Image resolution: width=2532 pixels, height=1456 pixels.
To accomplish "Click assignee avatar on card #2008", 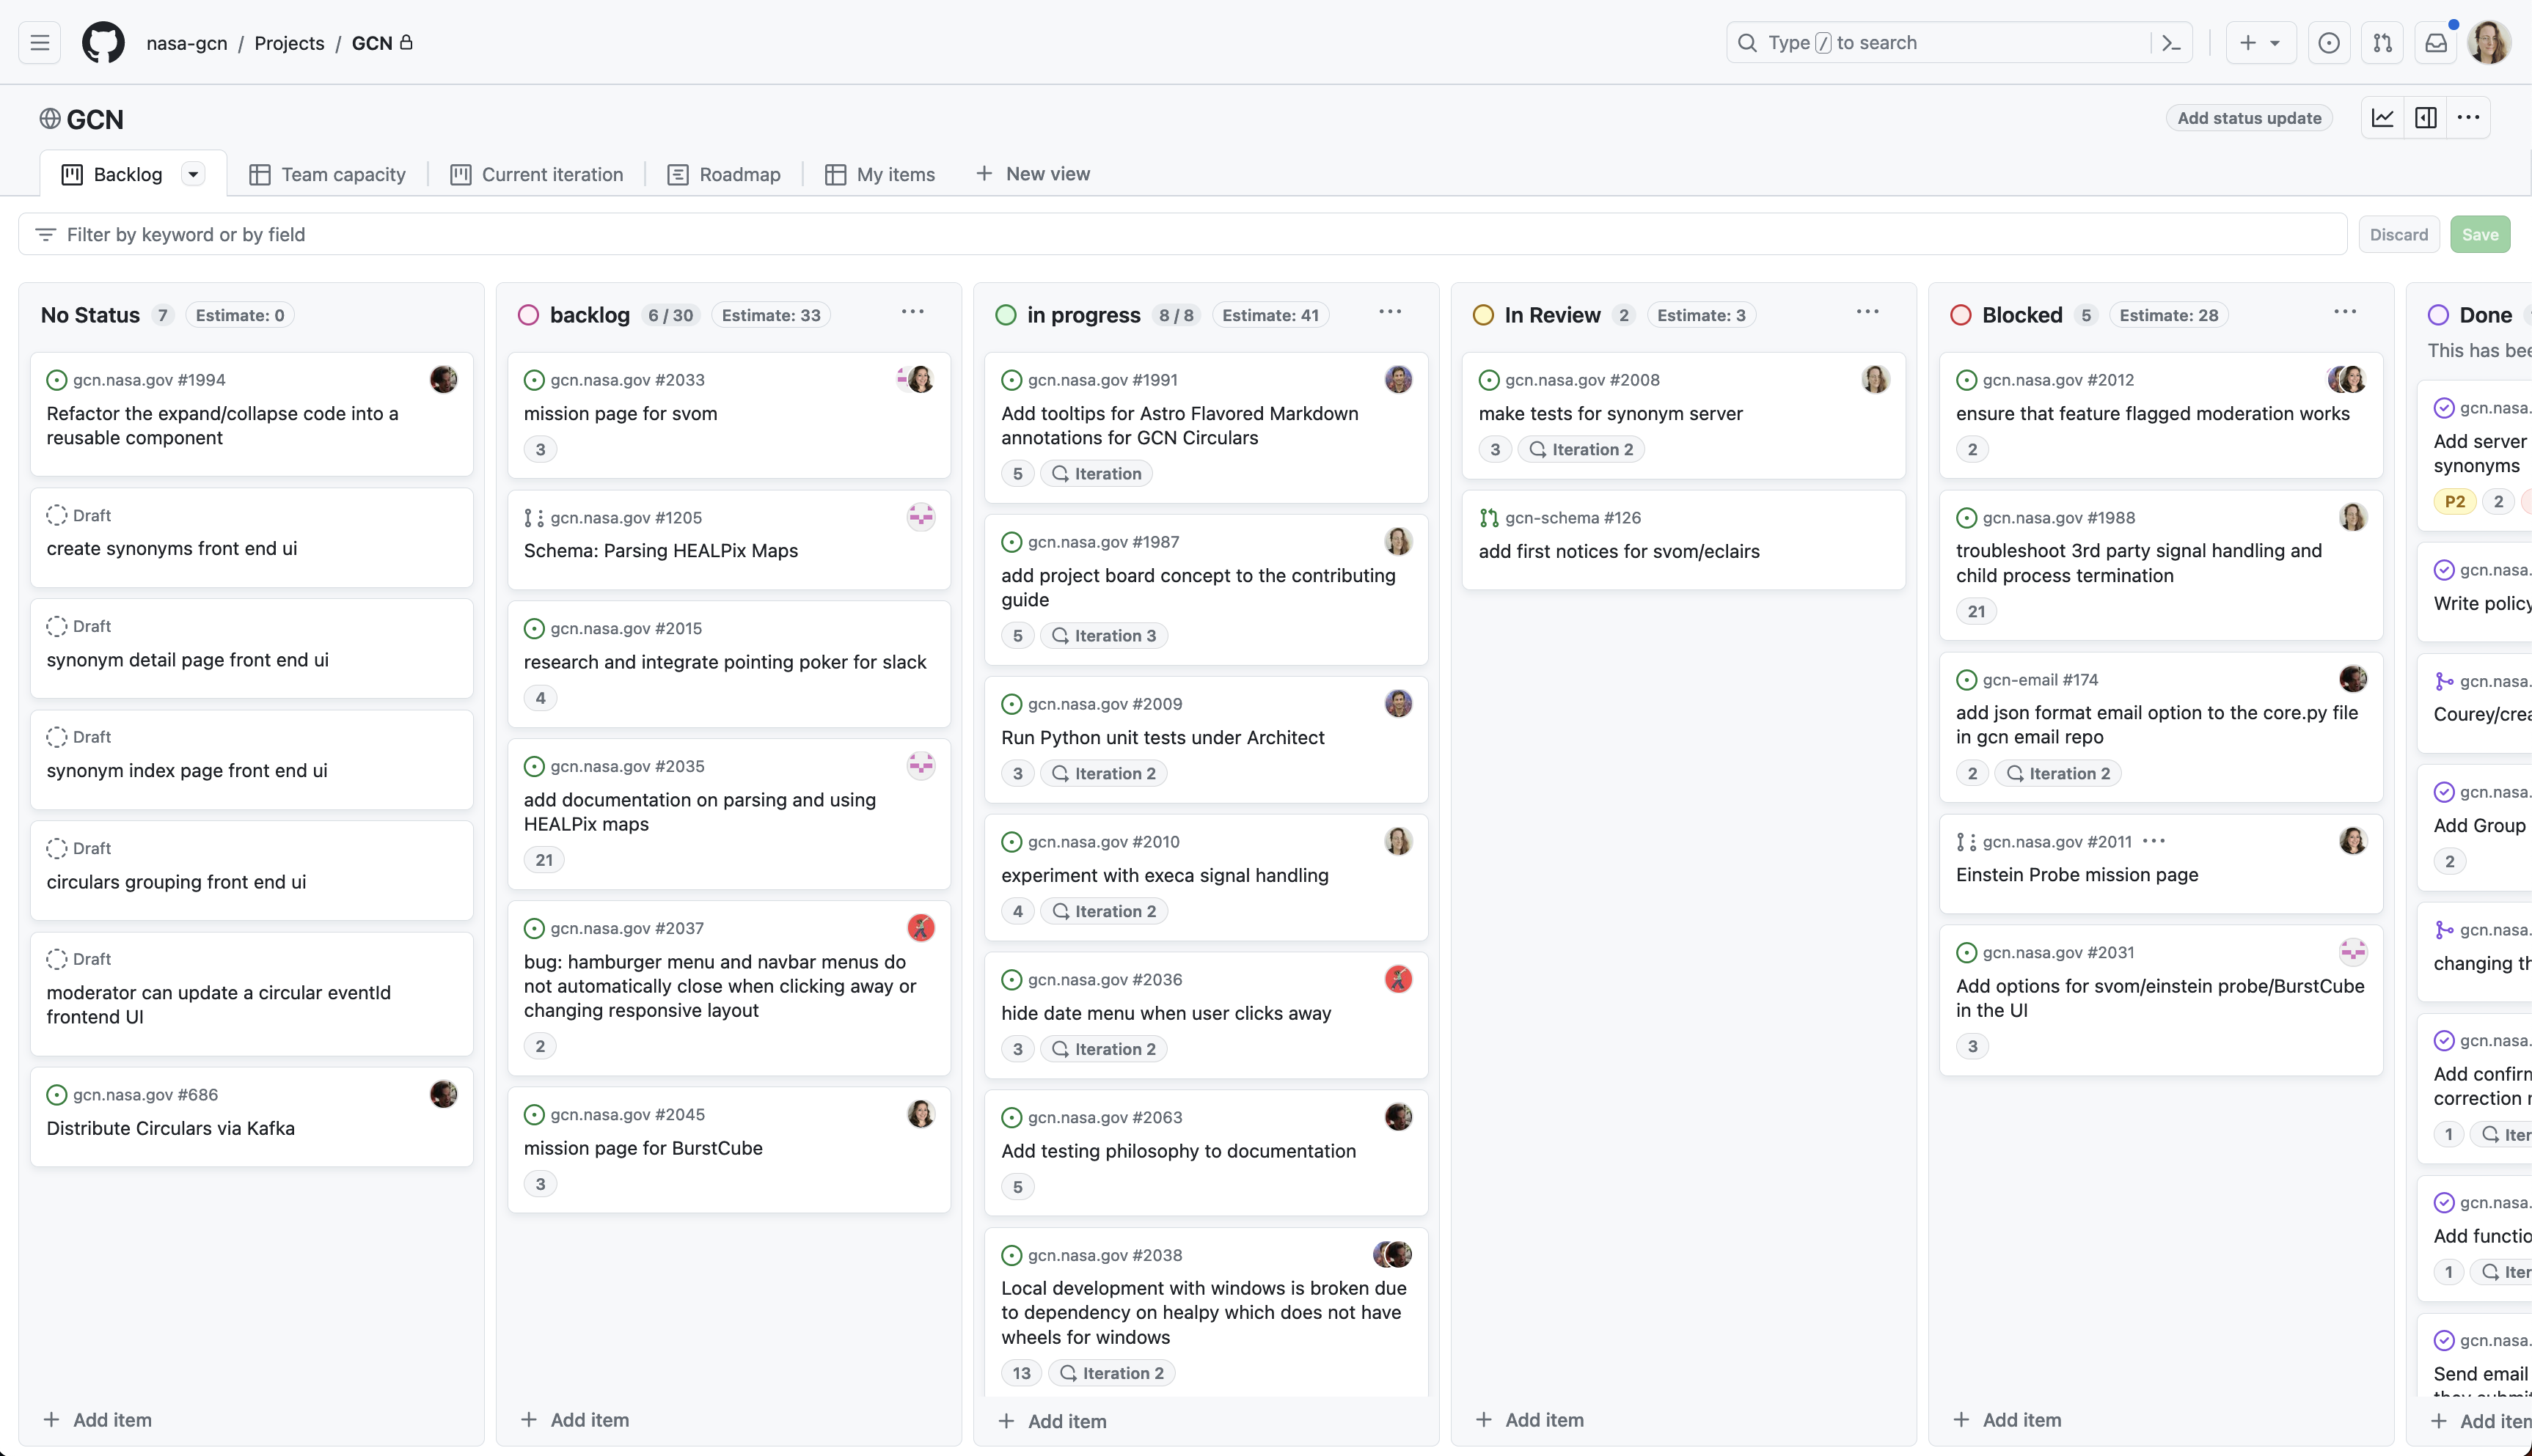I will tap(1876, 379).
